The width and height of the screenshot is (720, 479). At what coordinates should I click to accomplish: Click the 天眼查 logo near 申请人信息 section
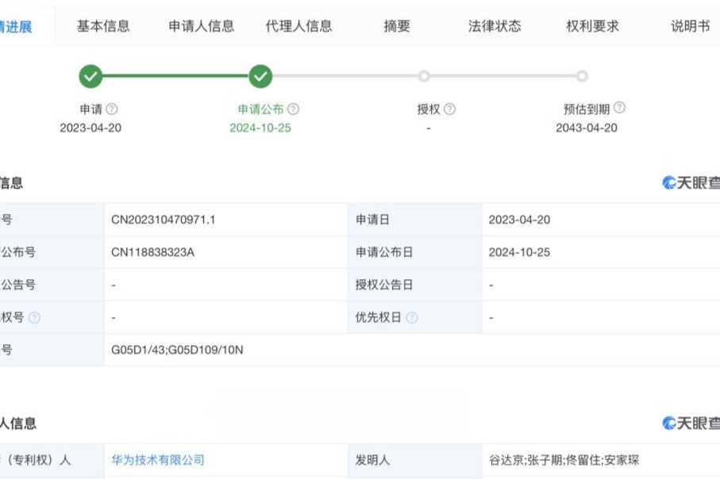pyautogui.click(x=695, y=420)
